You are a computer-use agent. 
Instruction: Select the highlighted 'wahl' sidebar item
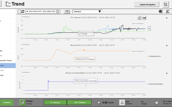tap(8, 66)
